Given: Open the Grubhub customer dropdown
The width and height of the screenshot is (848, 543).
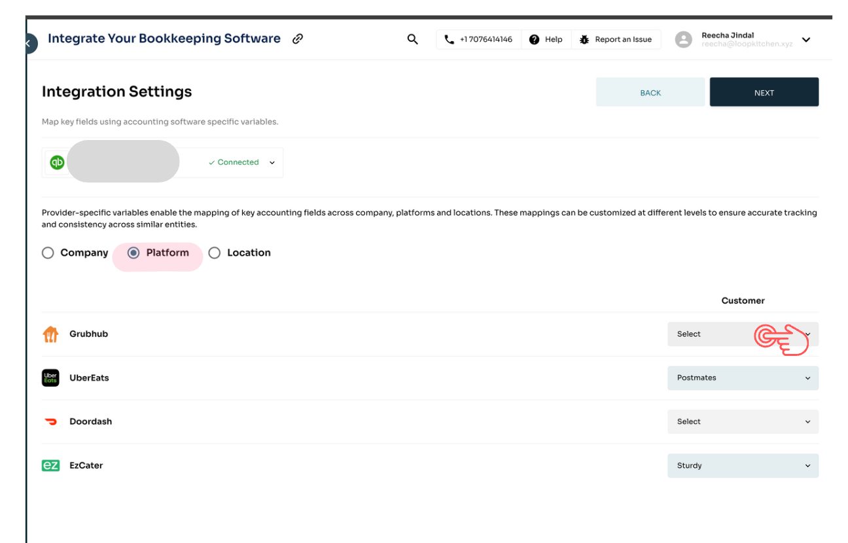Looking at the screenshot, I should click(742, 334).
